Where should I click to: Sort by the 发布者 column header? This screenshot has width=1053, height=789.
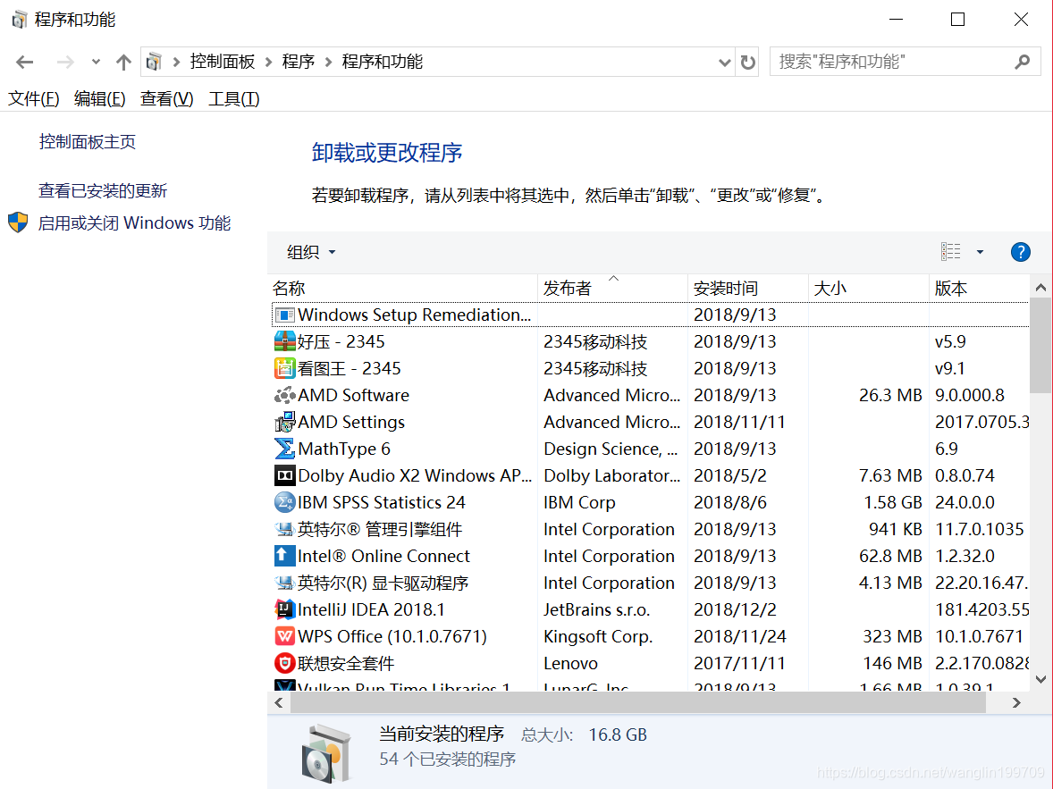pos(612,288)
